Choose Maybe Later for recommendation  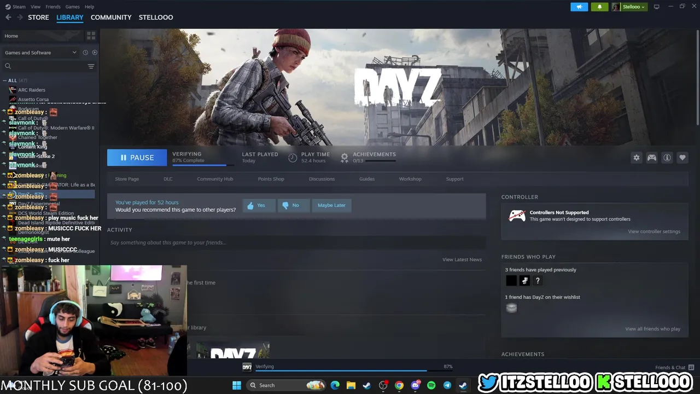331,205
